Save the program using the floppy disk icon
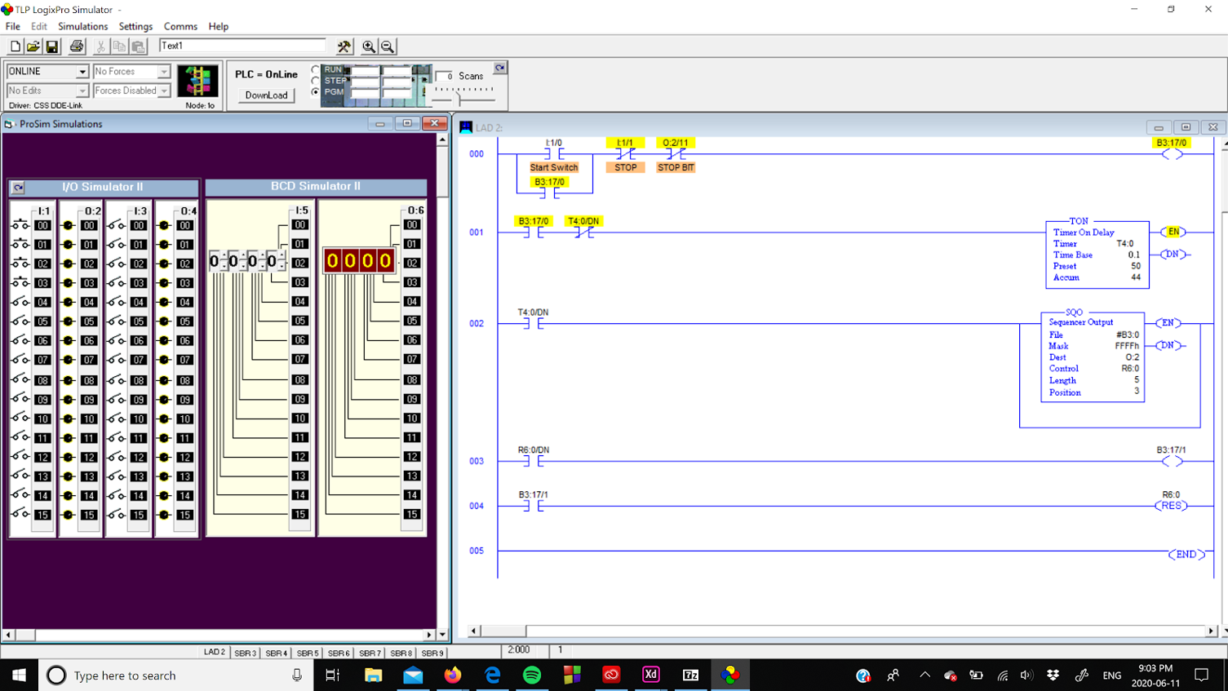1228x691 pixels. click(52, 47)
